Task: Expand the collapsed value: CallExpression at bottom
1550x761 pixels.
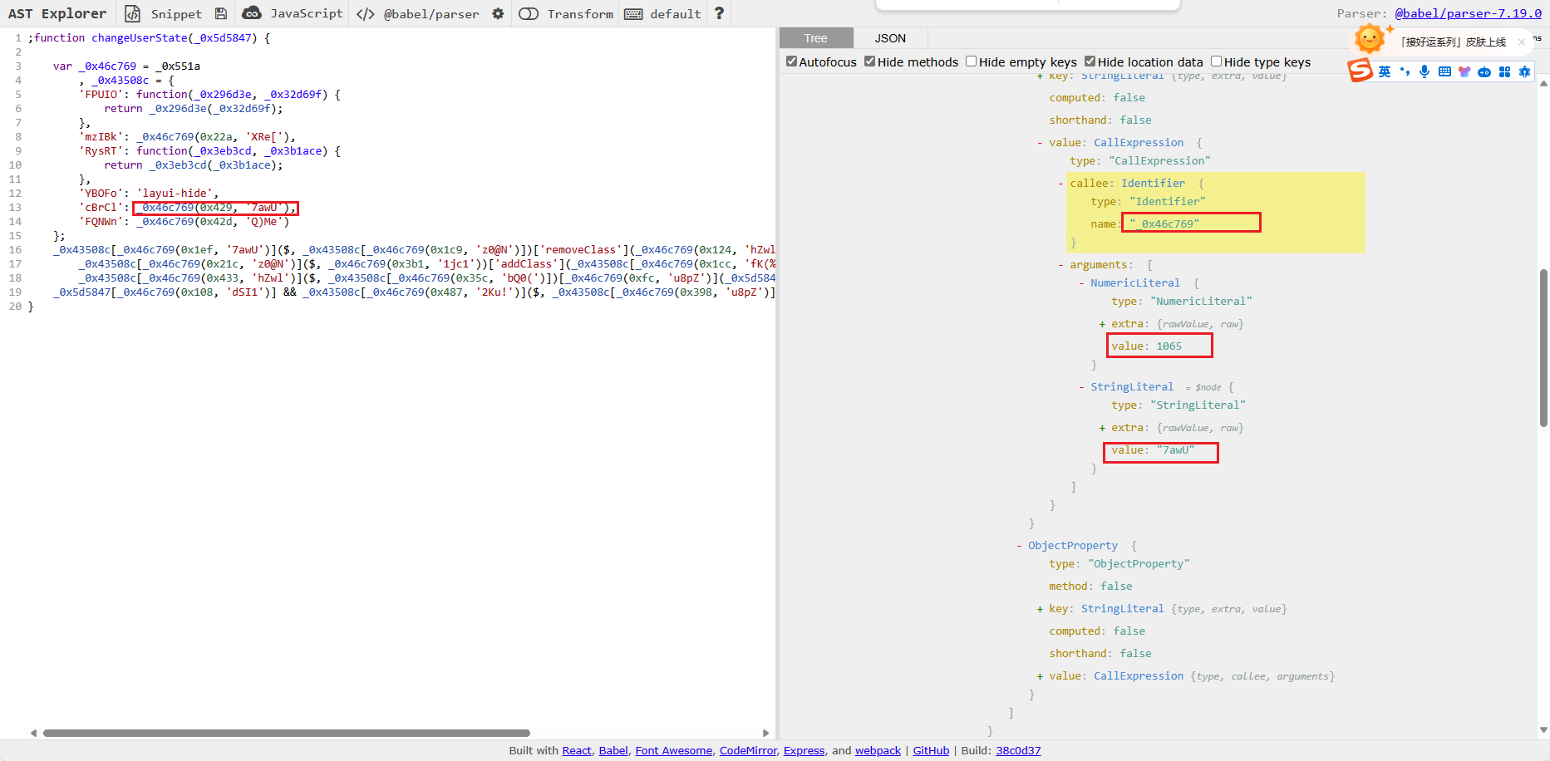Action: (1040, 676)
